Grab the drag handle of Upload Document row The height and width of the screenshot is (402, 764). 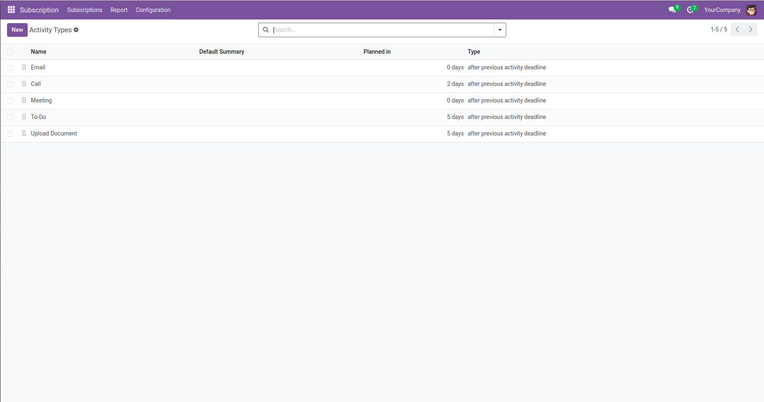(24, 133)
